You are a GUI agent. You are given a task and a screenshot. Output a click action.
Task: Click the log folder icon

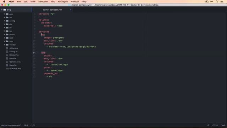7,31
